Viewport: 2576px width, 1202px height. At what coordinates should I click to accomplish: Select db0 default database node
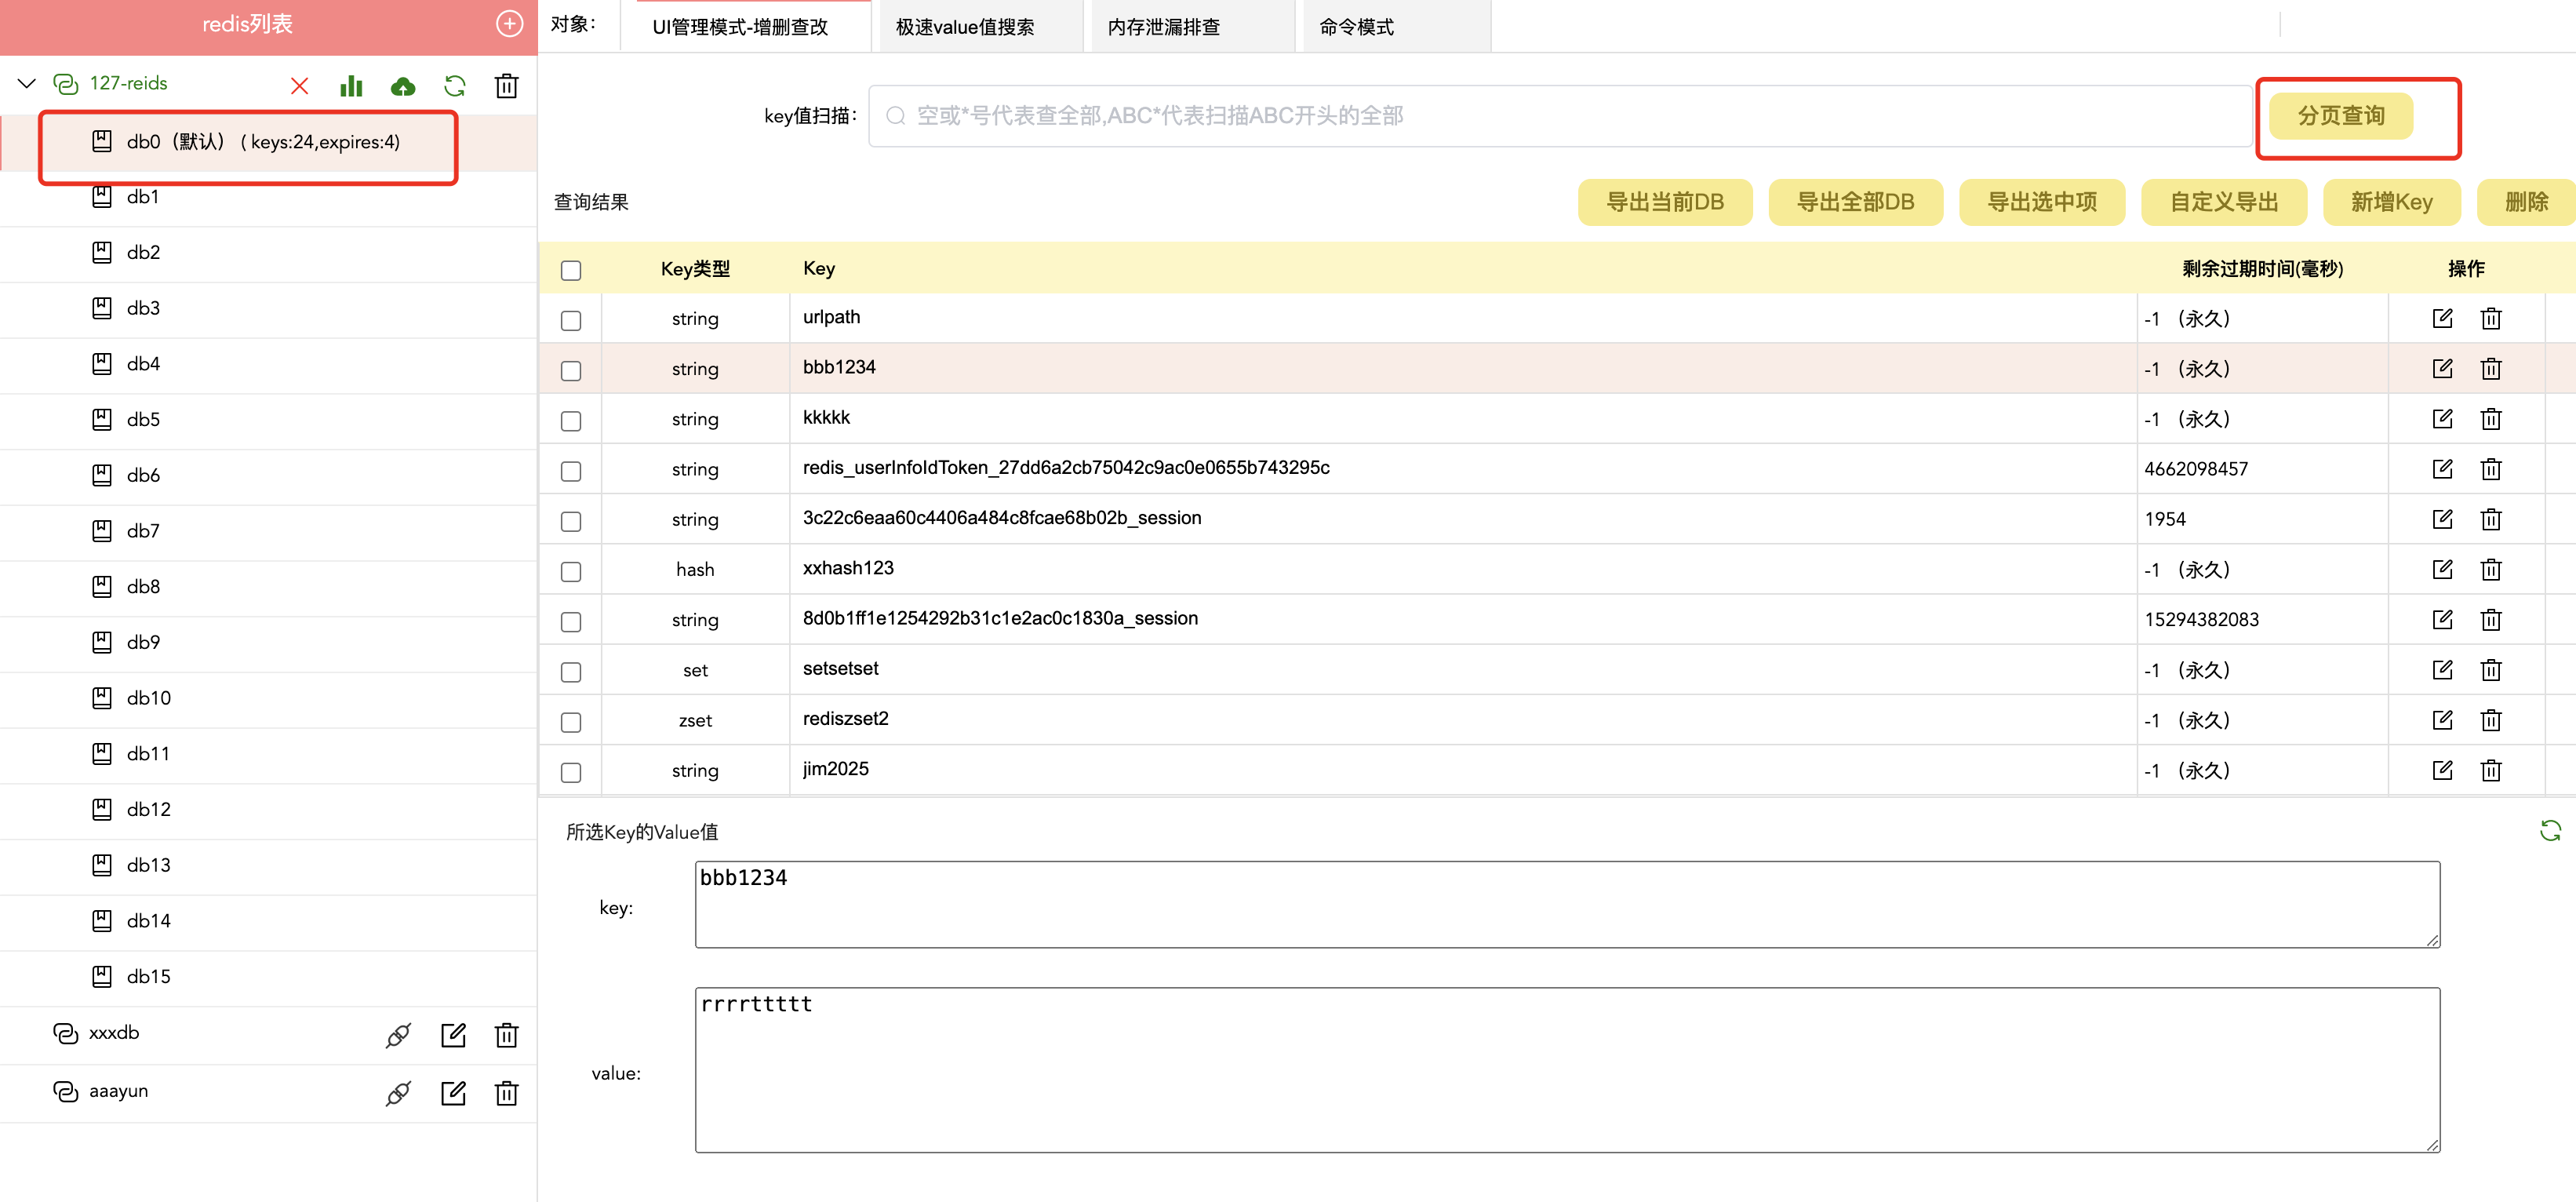click(x=262, y=142)
